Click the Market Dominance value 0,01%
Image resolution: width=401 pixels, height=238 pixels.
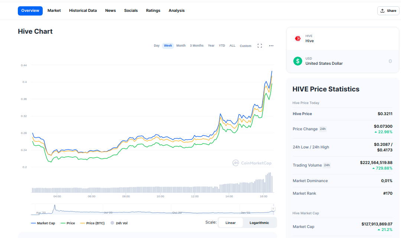[387, 181]
